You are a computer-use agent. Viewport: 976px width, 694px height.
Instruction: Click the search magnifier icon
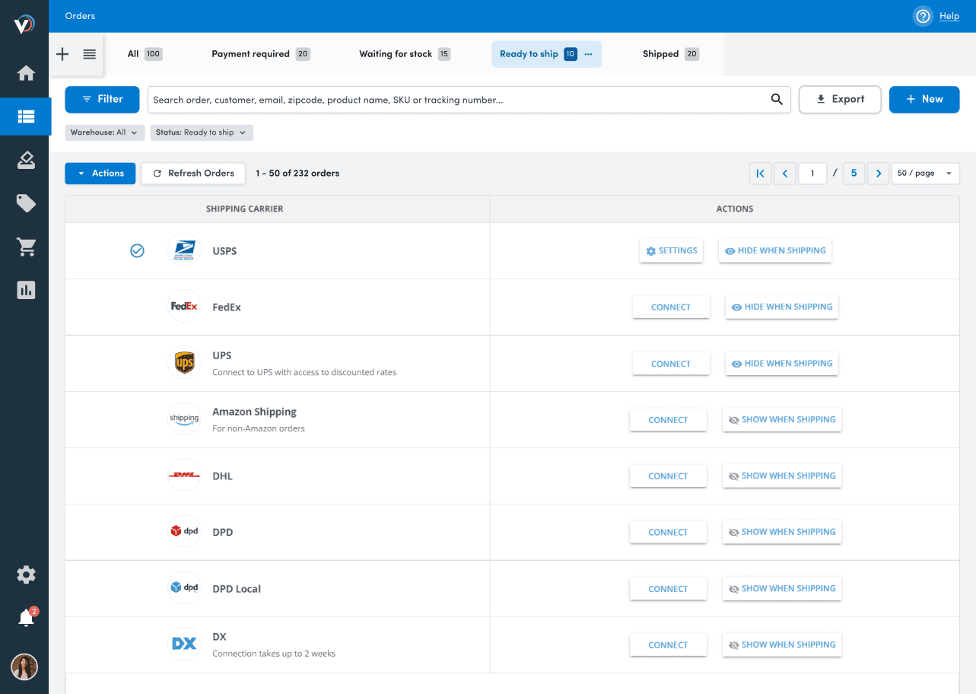pos(777,99)
